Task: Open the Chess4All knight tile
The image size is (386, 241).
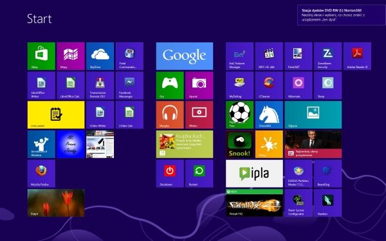Action: [269, 115]
